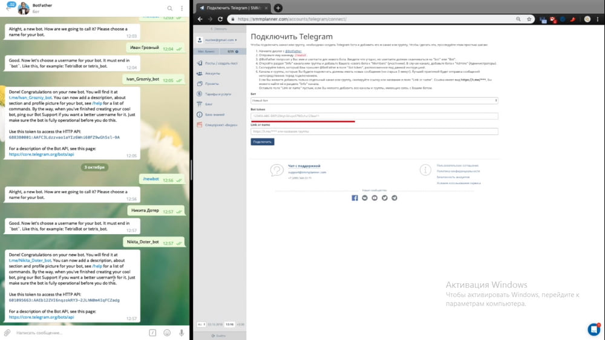Open Тарифы и услуги in sidebar

tap(218, 94)
